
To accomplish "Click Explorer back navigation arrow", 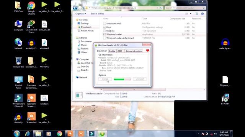I will tap(75, 8).
